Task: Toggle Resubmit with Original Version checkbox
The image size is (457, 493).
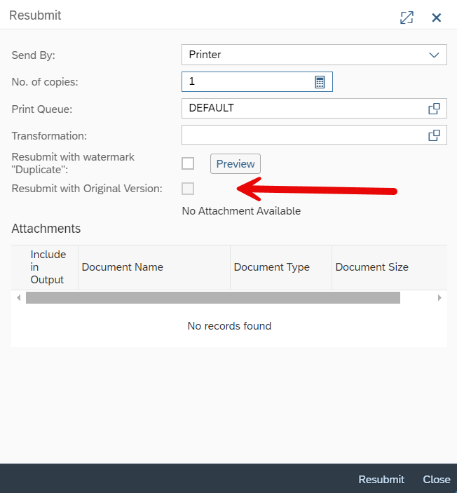Action: (x=188, y=189)
